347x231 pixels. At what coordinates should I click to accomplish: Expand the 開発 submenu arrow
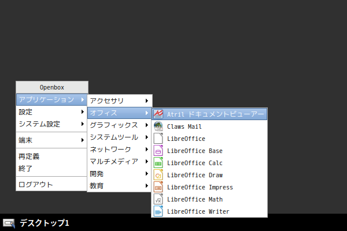coord(147,173)
